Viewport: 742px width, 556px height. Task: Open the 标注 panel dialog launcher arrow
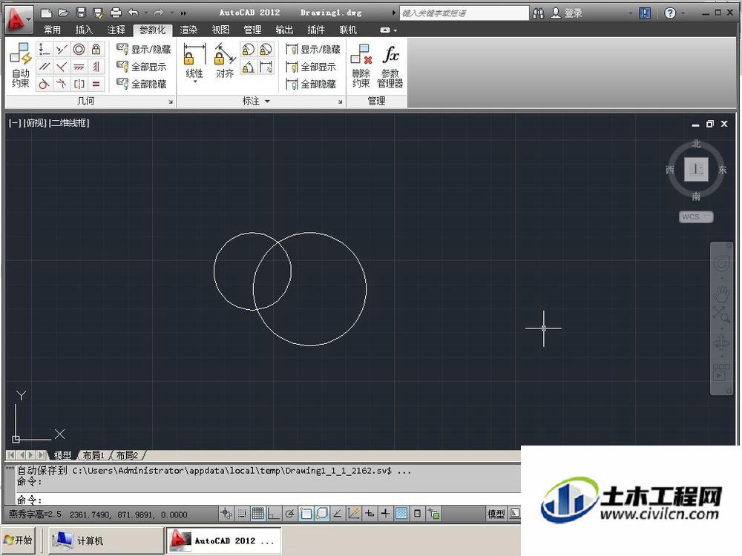341,102
